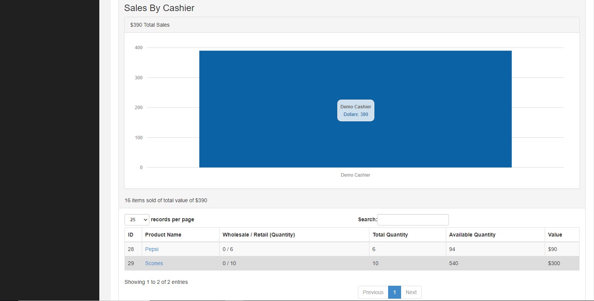The image size is (594, 301).
Task: Go to Next page in pagination
Action: (x=411, y=292)
